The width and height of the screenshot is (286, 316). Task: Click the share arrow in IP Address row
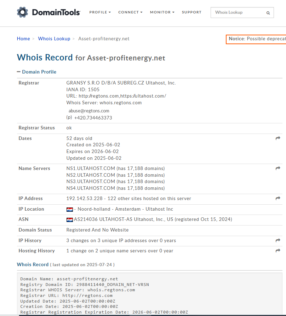pyautogui.click(x=278, y=198)
